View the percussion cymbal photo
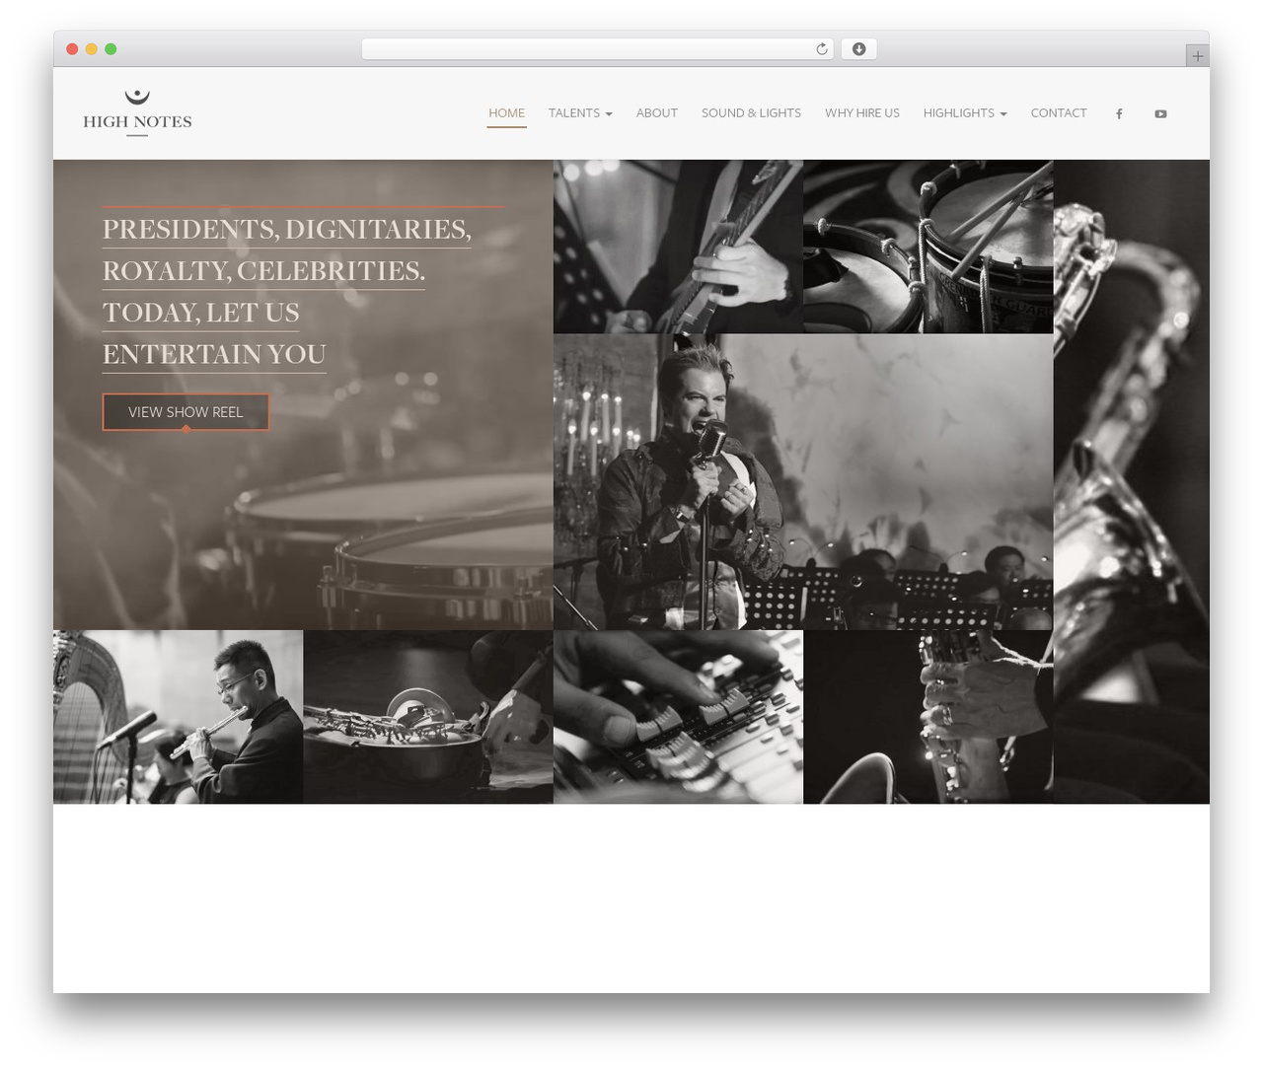 pyautogui.click(x=428, y=717)
